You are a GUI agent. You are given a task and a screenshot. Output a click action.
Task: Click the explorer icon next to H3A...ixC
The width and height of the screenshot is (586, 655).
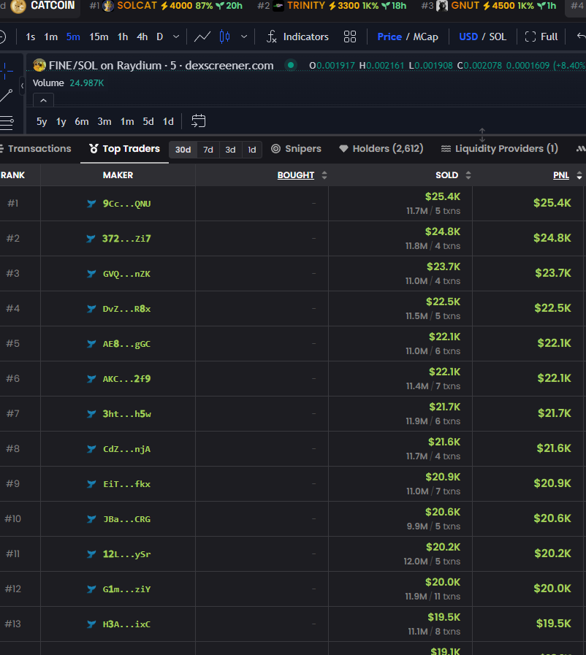coord(91,624)
